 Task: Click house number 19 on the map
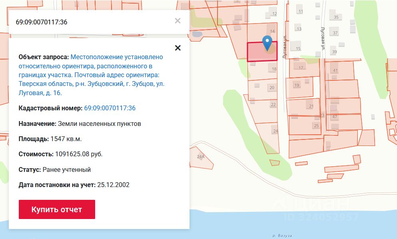click(x=297, y=85)
